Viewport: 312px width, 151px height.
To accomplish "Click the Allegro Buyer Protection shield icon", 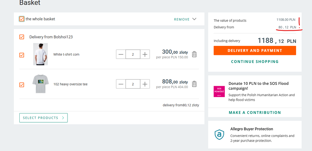I will 219,134.
